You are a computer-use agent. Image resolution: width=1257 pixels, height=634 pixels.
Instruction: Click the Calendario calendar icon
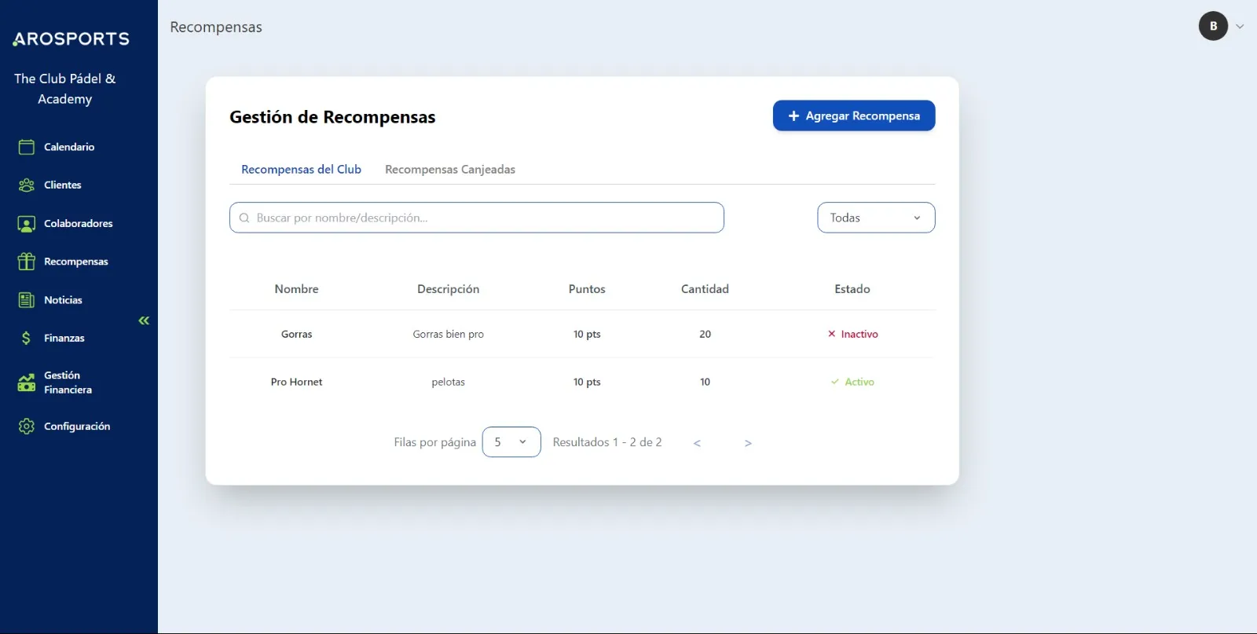pyautogui.click(x=26, y=147)
